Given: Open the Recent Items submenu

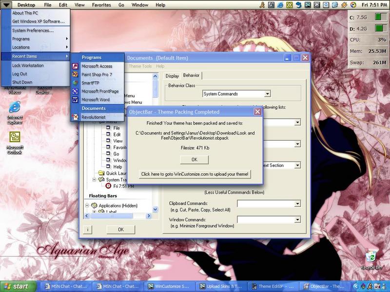Looking at the screenshot, I should coord(35,56).
